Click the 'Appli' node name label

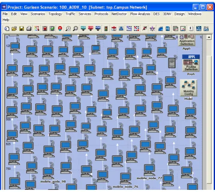coord(186,48)
